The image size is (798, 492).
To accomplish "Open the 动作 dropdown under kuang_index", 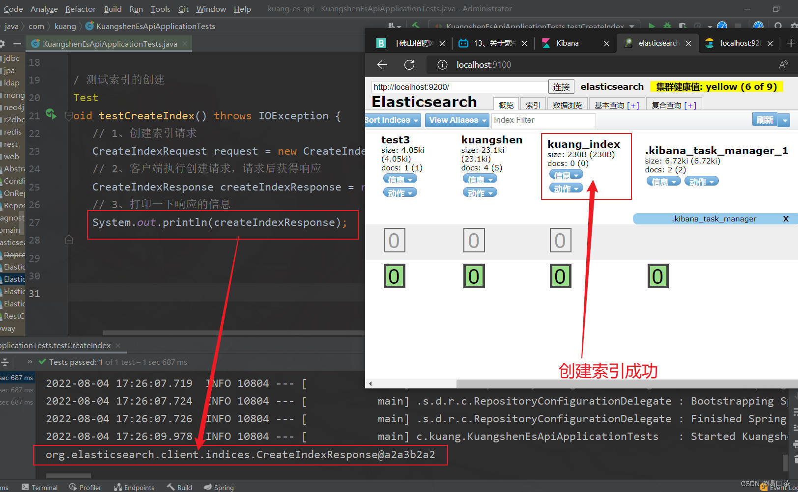I will pos(566,189).
